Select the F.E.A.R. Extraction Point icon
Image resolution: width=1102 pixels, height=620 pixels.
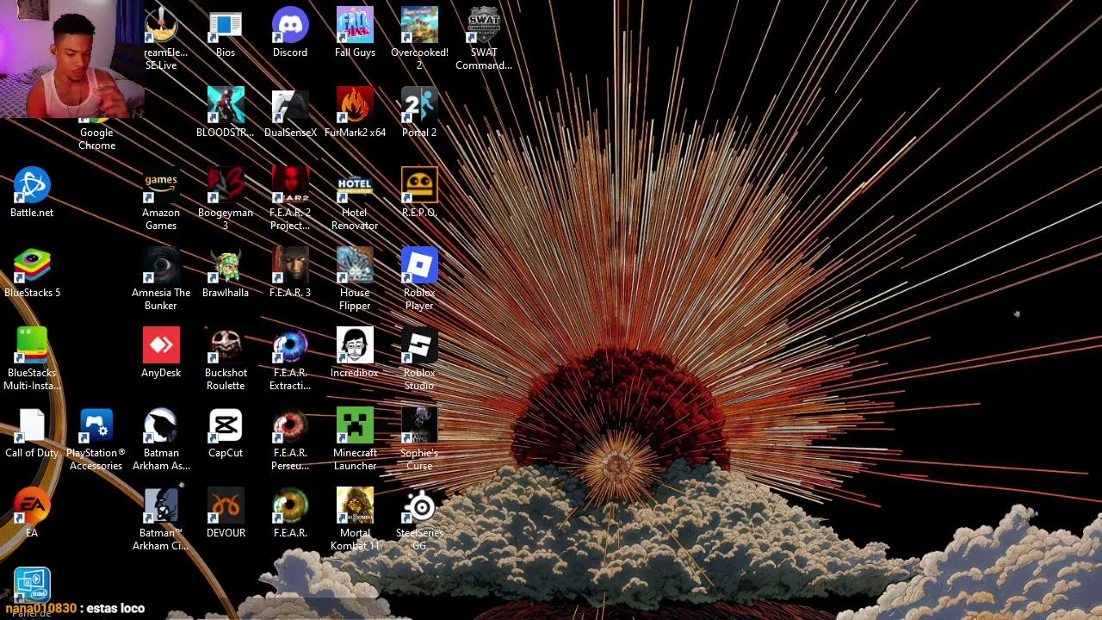click(x=290, y=360)
